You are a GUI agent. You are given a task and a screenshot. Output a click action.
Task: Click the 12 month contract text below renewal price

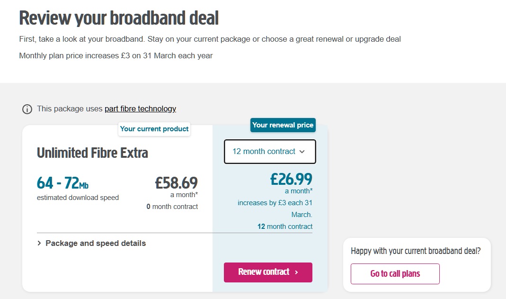pyautogui.click(x=285, y=227)
